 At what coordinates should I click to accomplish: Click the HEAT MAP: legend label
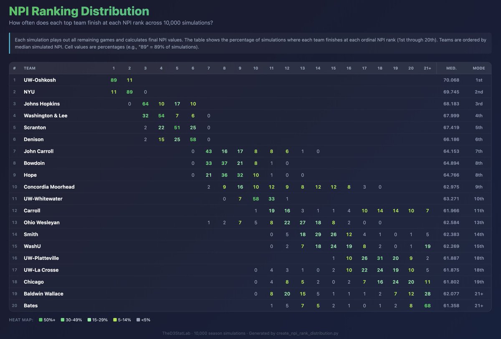tap(22, 320)
